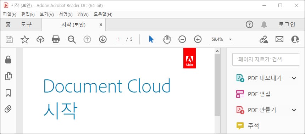Click the 로그인 button
The width and height of the screenshot is (305, 134).
coord(287,24)
